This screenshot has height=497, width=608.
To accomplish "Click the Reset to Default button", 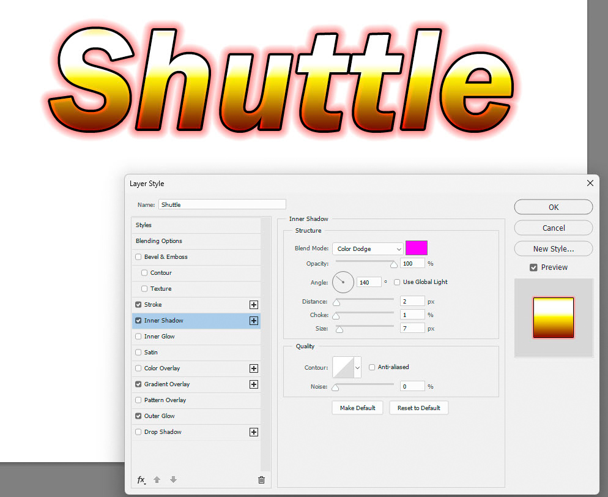I will coord(418,407).
